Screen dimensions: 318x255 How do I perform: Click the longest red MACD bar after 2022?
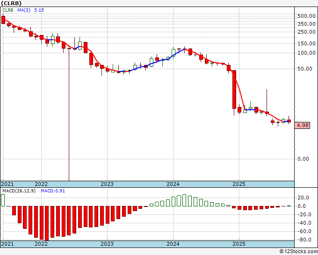(x=47, y=223)
